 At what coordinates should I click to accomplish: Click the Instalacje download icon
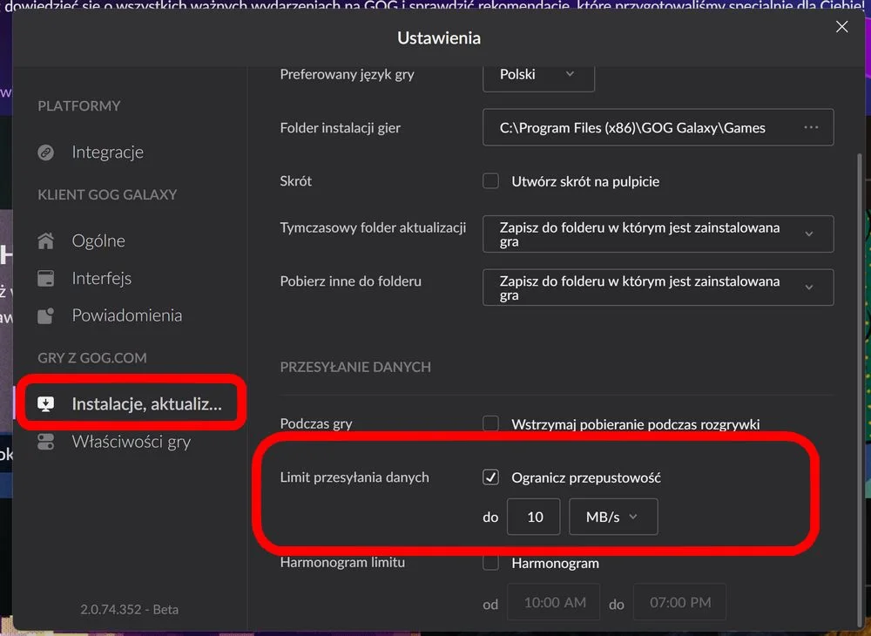[45, 404]
